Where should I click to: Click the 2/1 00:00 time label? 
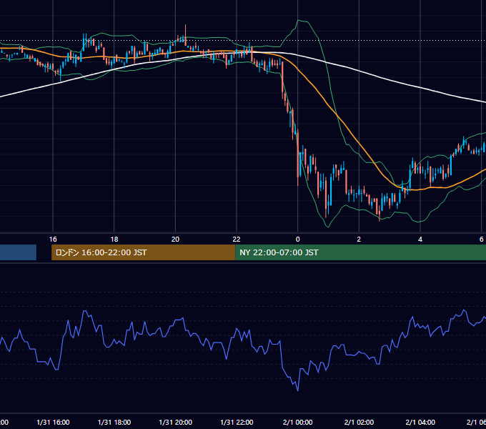297,422
